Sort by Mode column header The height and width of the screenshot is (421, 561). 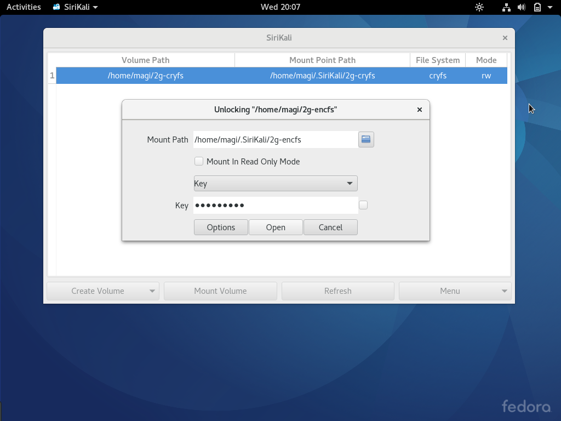click(x=486, y=60)
